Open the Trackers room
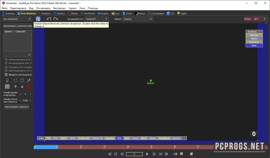Image resolution: width=270 pixels, height=158 pixels. [x=59, y=14]
